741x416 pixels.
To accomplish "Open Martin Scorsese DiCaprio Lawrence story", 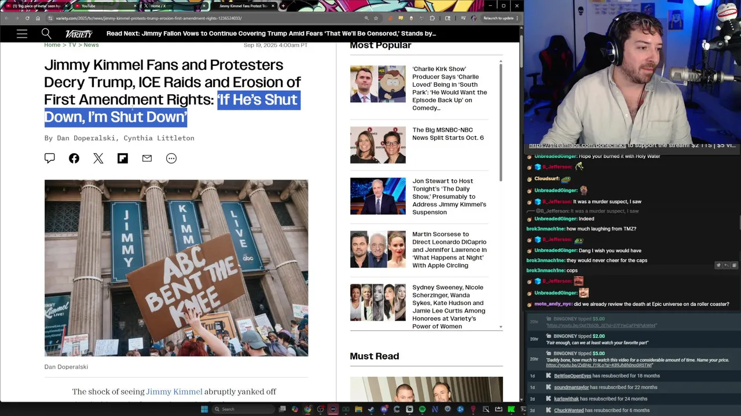I will (449, 250).
